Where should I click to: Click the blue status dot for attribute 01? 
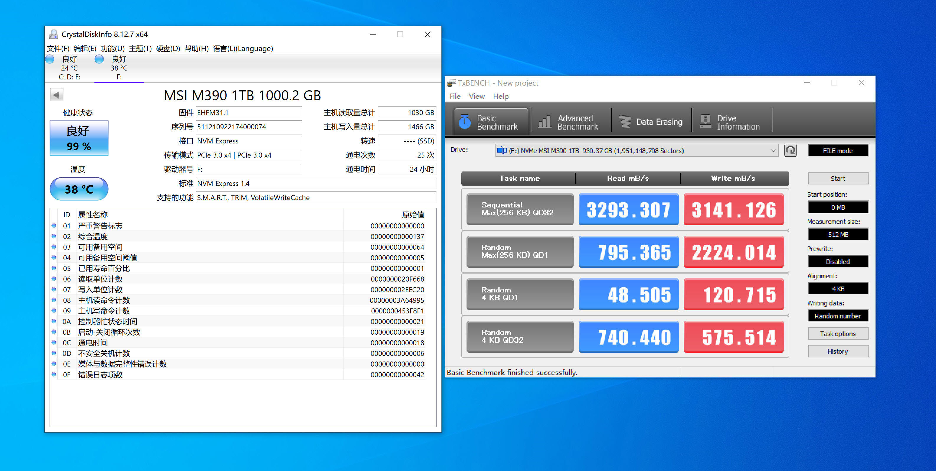click(54, 226)
